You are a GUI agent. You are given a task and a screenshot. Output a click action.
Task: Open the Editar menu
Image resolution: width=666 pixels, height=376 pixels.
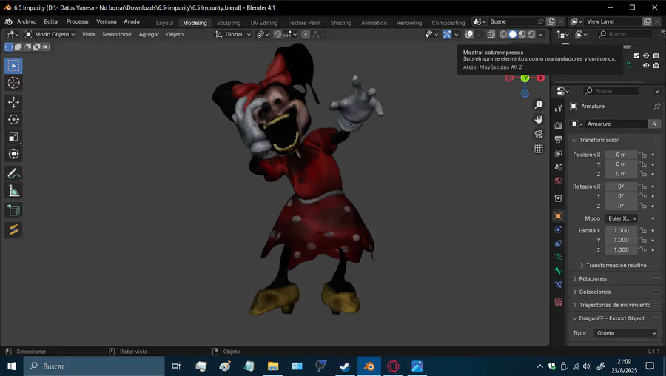(x=51, y=21)
